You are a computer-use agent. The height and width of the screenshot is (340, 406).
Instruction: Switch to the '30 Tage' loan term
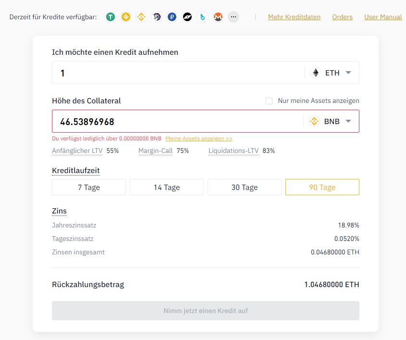[244, 187]
